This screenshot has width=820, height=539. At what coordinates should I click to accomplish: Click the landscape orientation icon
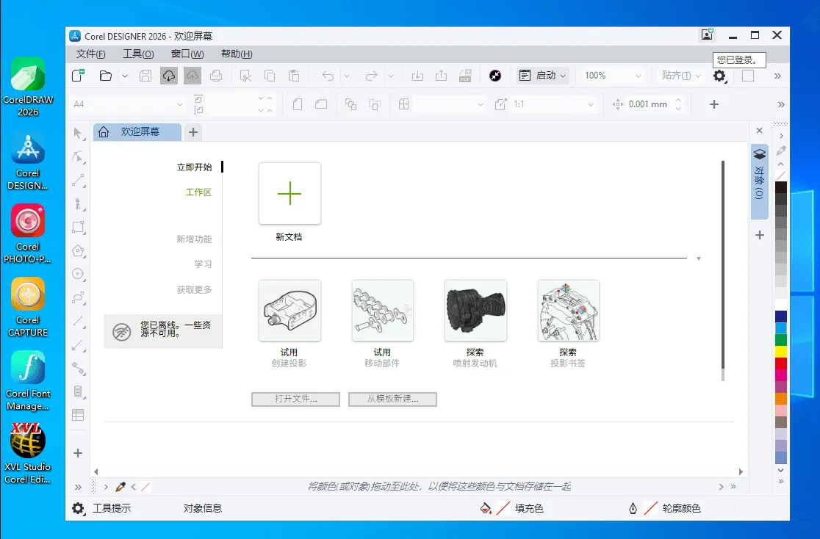click(321, 104)
